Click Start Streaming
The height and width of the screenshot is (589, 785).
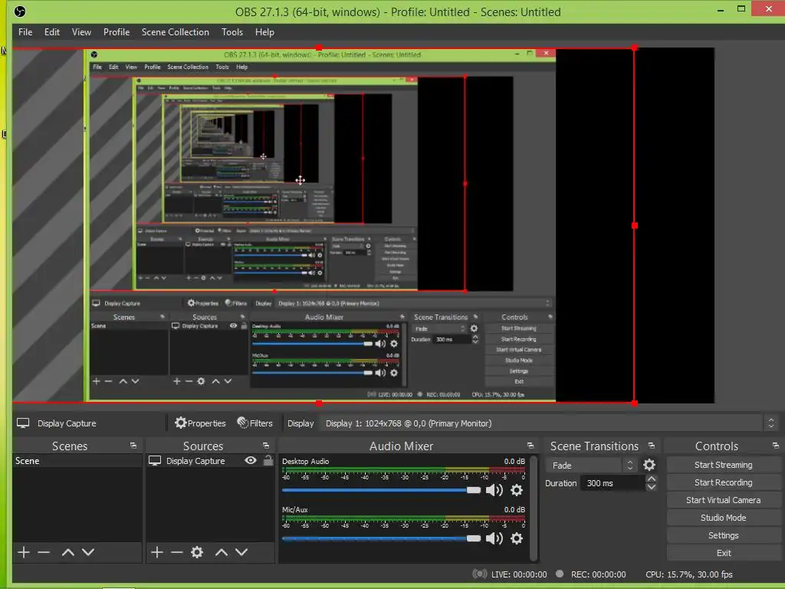(724, 465)
